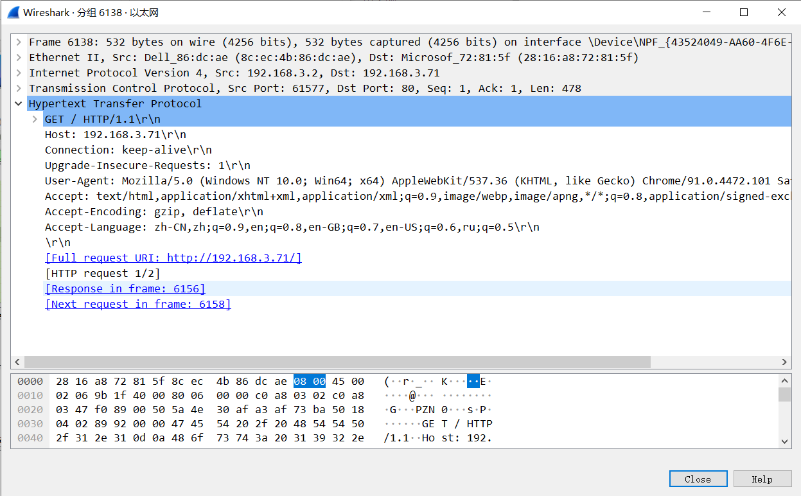Select the Accept: text/html header line
The width and height of the screenshot is (801, 496).
tap(418, 196)
